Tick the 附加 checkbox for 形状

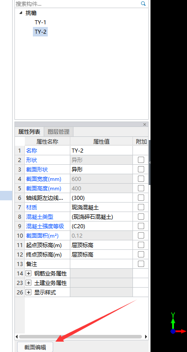click(x=141, y=160)
